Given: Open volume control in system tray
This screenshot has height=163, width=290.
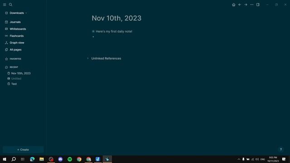Looking at the screenshot, I should [257, 159].
